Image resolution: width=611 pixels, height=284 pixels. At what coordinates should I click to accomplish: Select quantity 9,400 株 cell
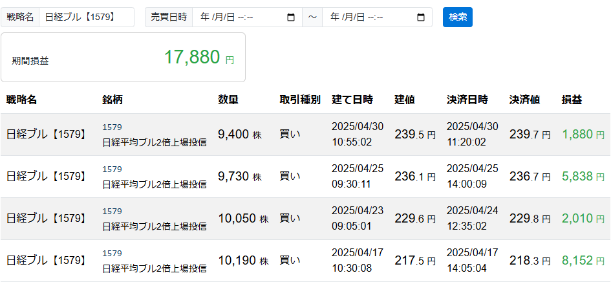point(240,135)
